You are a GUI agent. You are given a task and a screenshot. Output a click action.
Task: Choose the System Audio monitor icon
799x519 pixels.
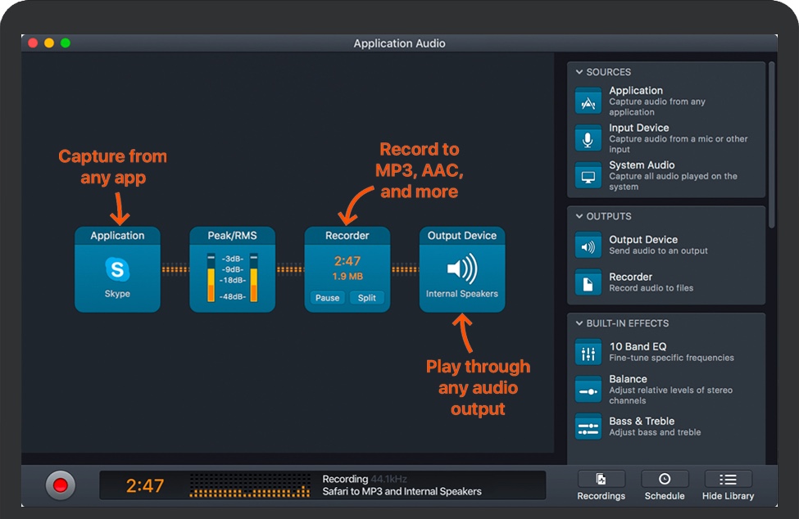click(588, 176)
